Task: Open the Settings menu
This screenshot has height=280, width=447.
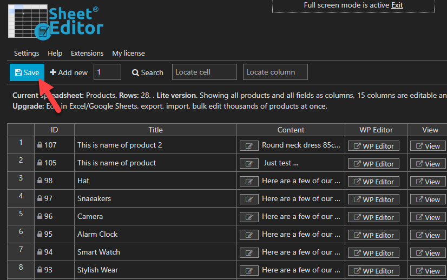Action: tap(27, 54)
